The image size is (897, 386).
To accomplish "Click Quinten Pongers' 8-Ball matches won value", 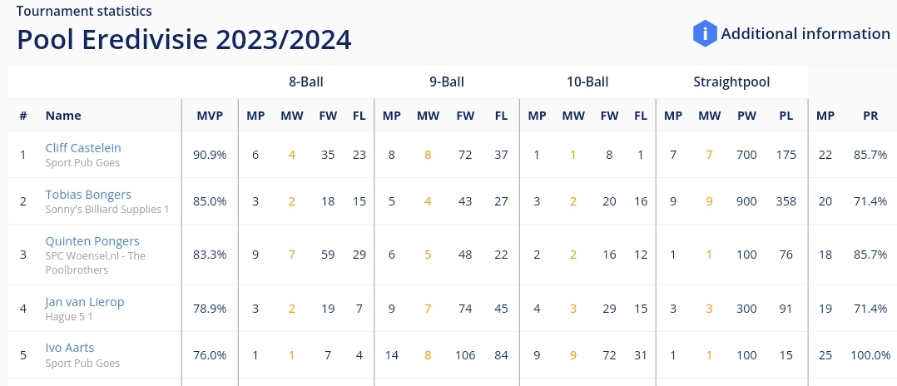I will tap(292, 255).
